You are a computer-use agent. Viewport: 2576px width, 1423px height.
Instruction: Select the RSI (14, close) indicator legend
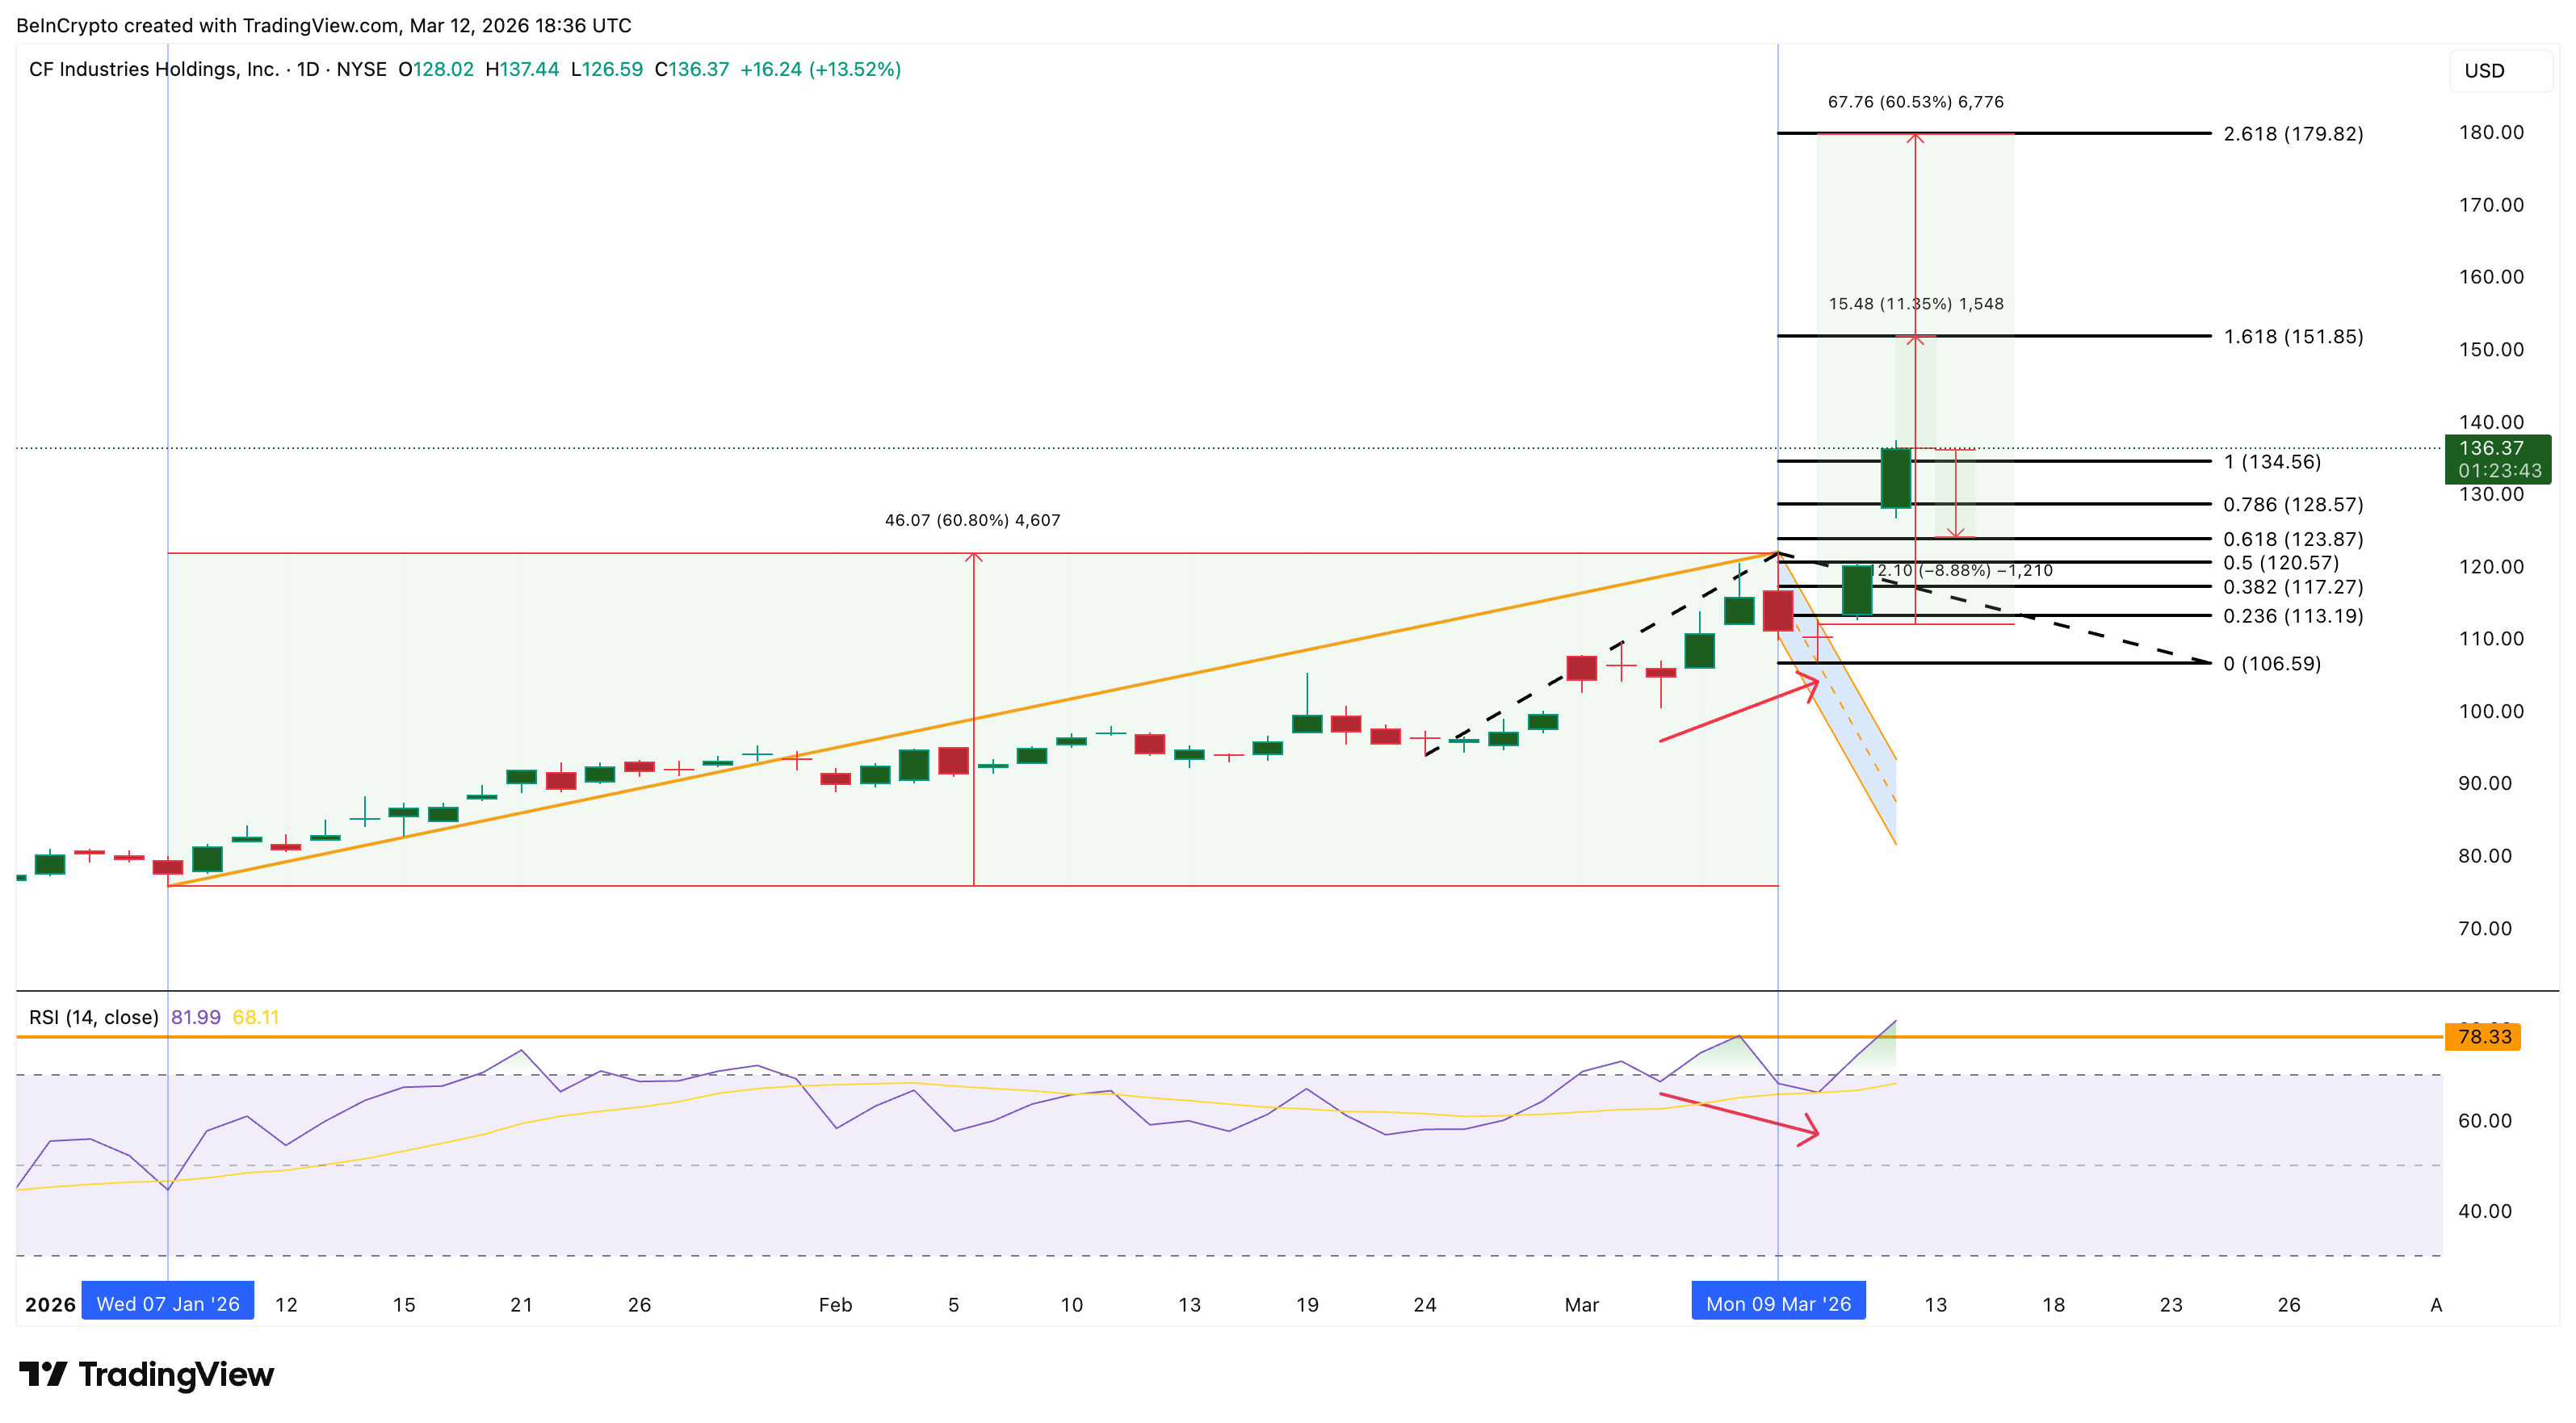point(92,1017)
